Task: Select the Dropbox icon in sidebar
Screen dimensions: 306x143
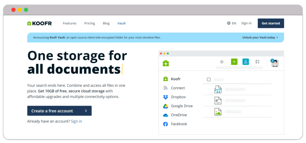Action: point(166,97)
